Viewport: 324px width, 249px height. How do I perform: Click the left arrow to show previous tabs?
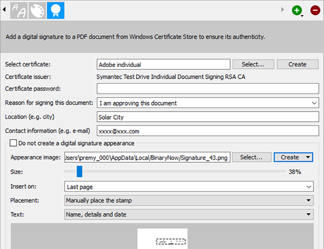(x=4, y=9)
